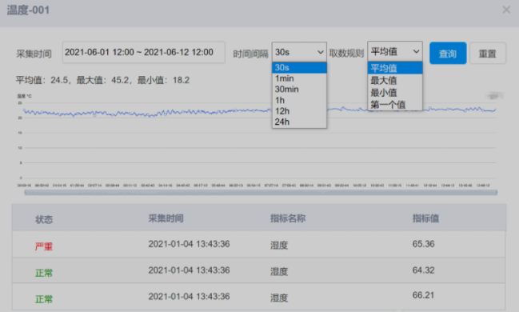Select 第一个值 in the rule list
Image resolution: width=519 pixels, height=312 pixels.
coord(395,105)
